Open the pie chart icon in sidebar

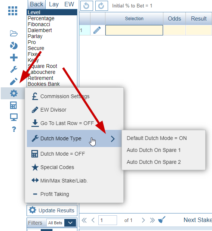[14, 46]
